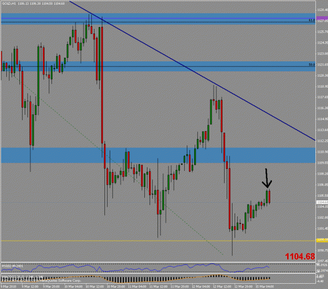This screenshot has height=289, width=328.
Task: Click the white current price tag 1104.68
Action: click(322, 202)
